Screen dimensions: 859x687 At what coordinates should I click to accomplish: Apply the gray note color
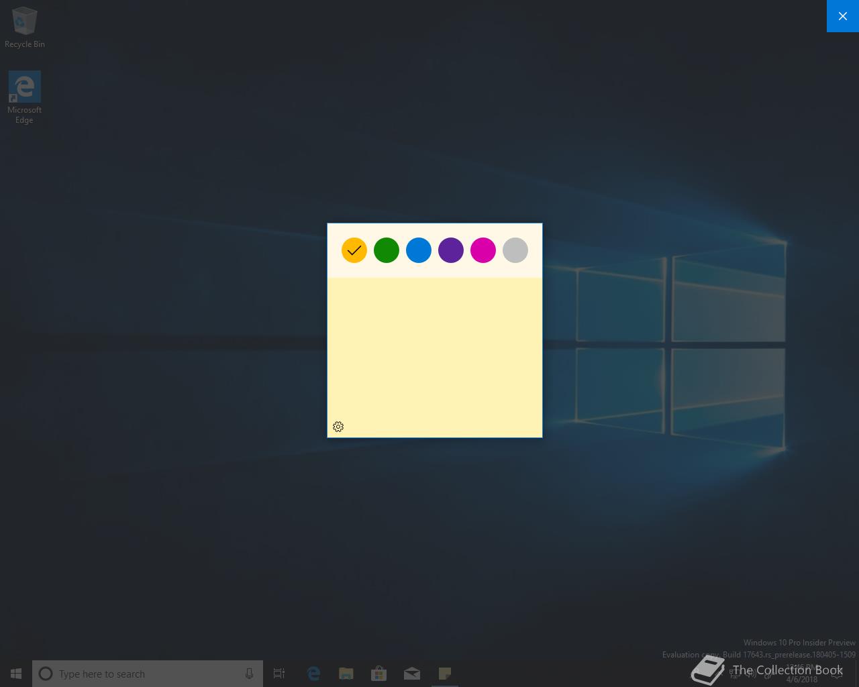[515, 250]
